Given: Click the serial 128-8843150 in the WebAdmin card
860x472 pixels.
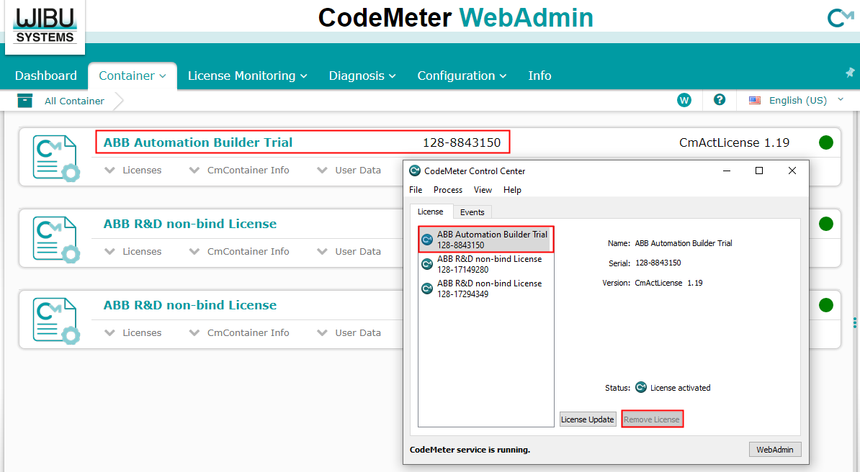Looking at the screenshot, I should (x=462, y=142).
